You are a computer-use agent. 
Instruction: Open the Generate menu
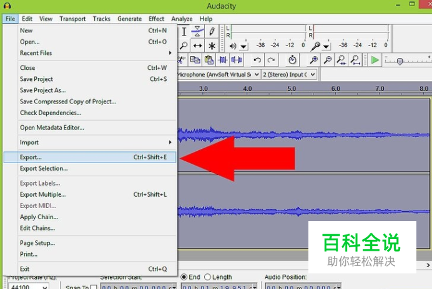click(x=129, y=19)
